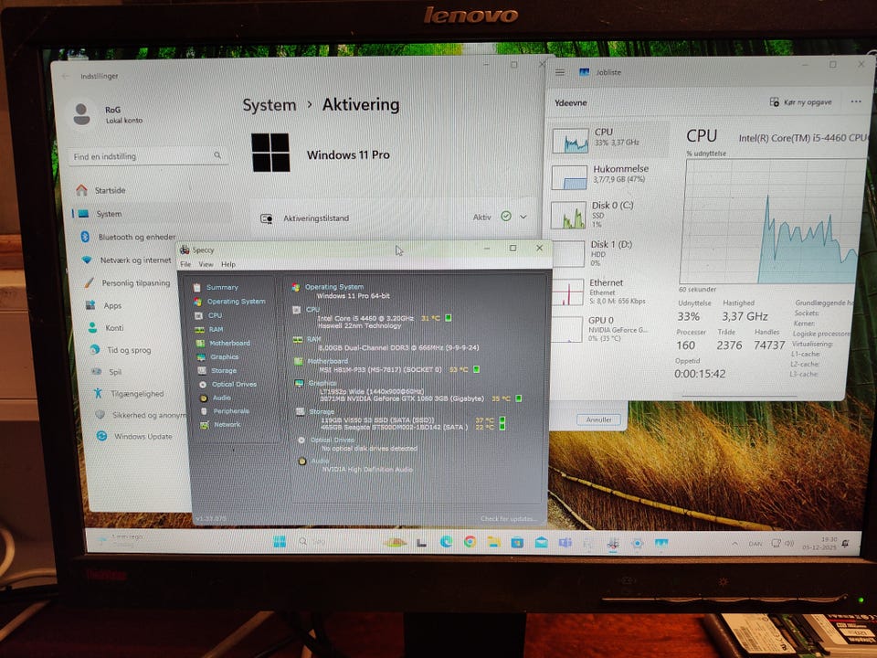Image resolution: width=877 pixels, height=658 pixels.
Task: Click Optical Drives heading in Speccy summary panel
Action: click(333, 440)
